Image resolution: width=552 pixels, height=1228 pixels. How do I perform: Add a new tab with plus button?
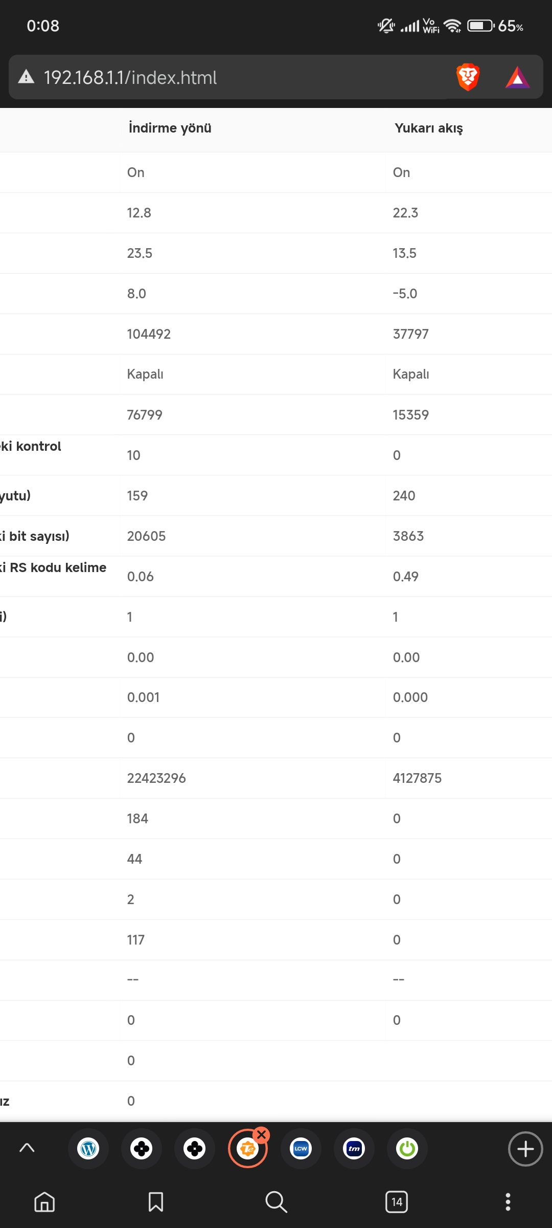coord(525,1149)
